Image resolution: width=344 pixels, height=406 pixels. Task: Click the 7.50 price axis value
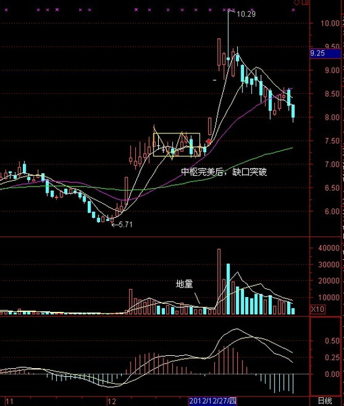(332, 141)
